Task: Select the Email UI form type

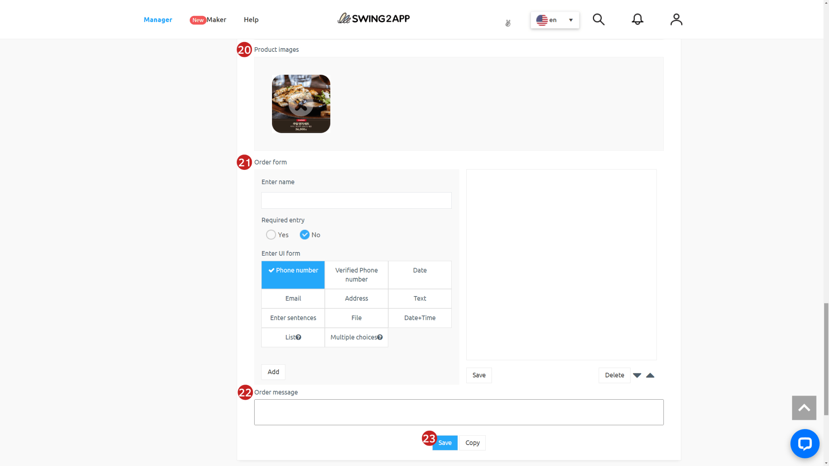Action: point(293,299)
